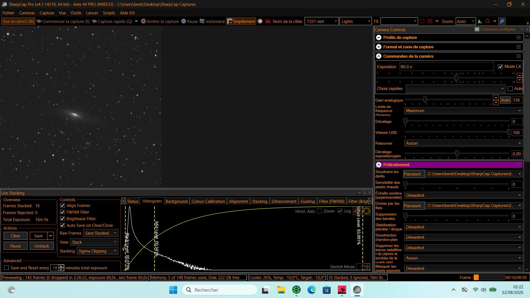Click the Gain analogique slider handle
The width and height of the screenshot is (530, 298).
point(425,99)
